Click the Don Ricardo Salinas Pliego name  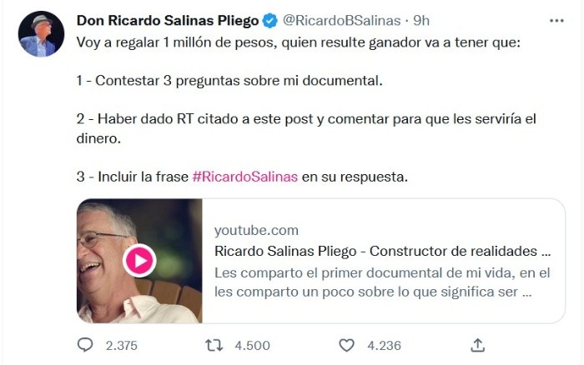[168, 21]
